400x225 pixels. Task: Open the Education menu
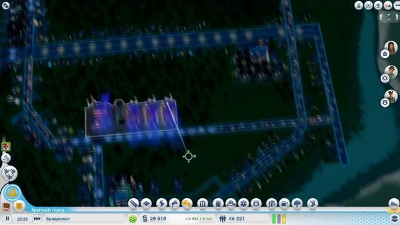tap(272, 204)
